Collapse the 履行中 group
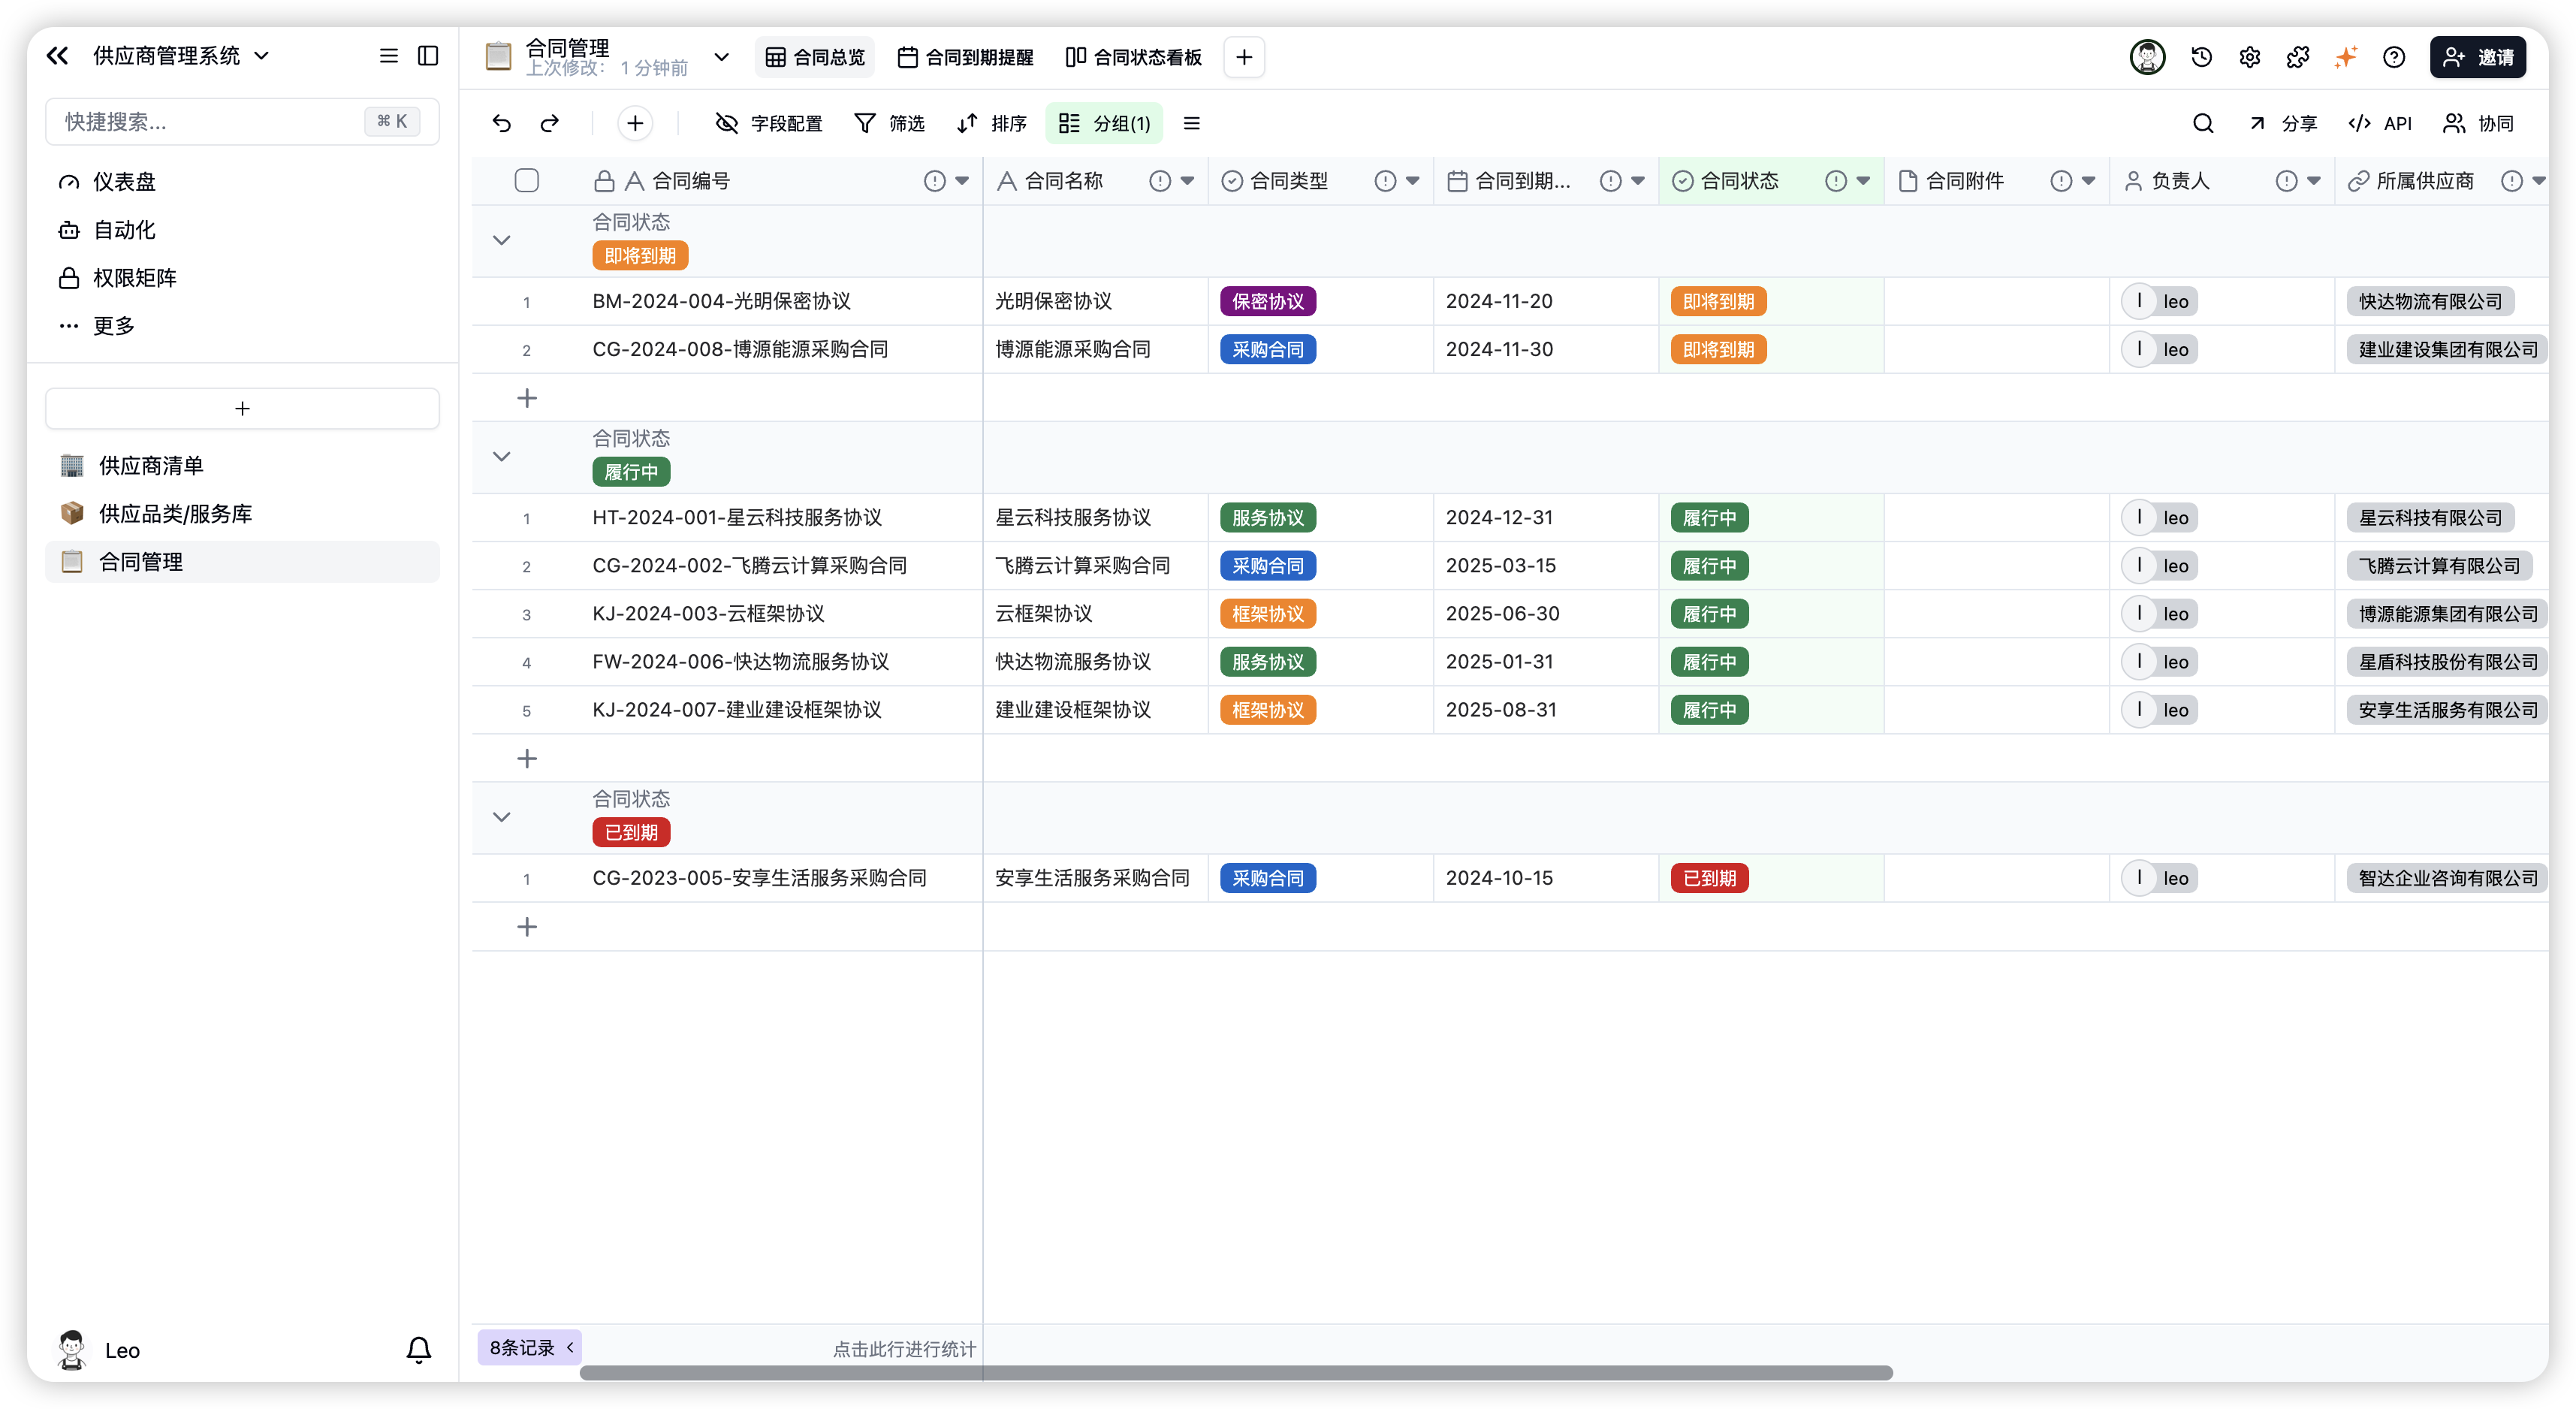2576x1409 pixels. [x=501, y=456]
